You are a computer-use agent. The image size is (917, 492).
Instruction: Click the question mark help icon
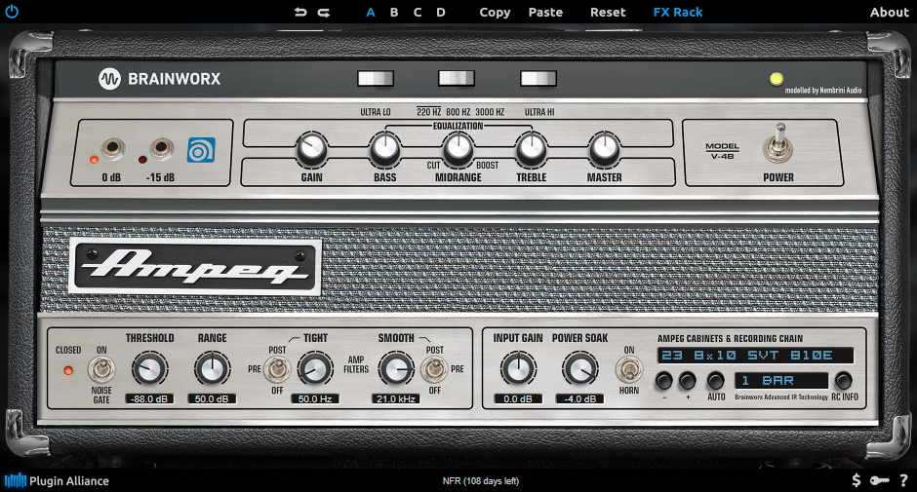tap(903, 480)
